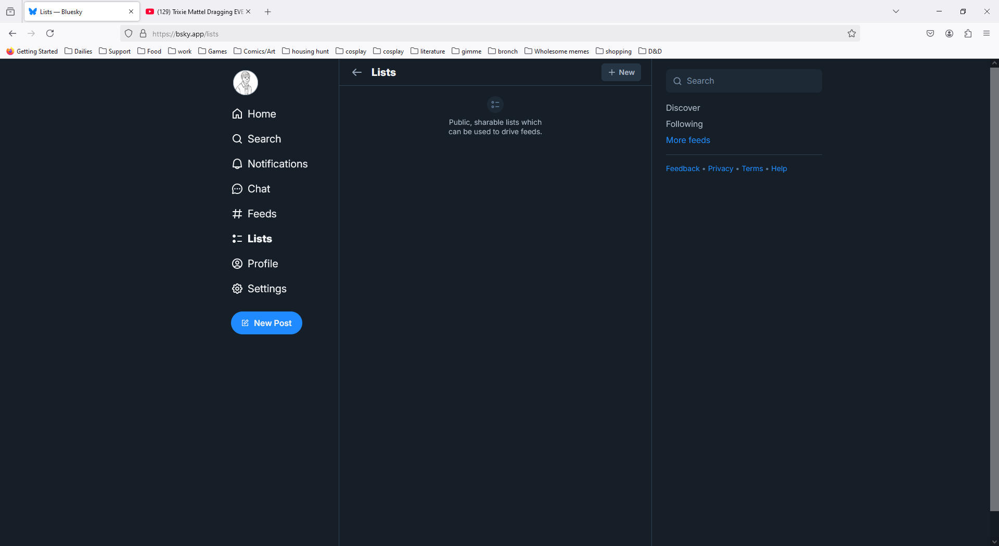Go to Home in sidebar

(254, 114)
